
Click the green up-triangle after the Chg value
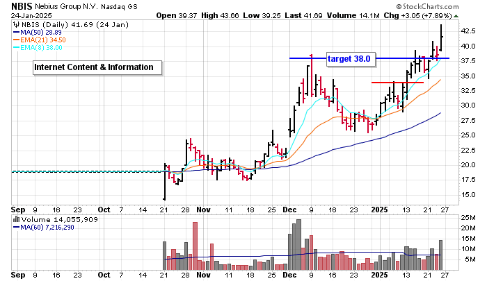(x=456, y=16)
